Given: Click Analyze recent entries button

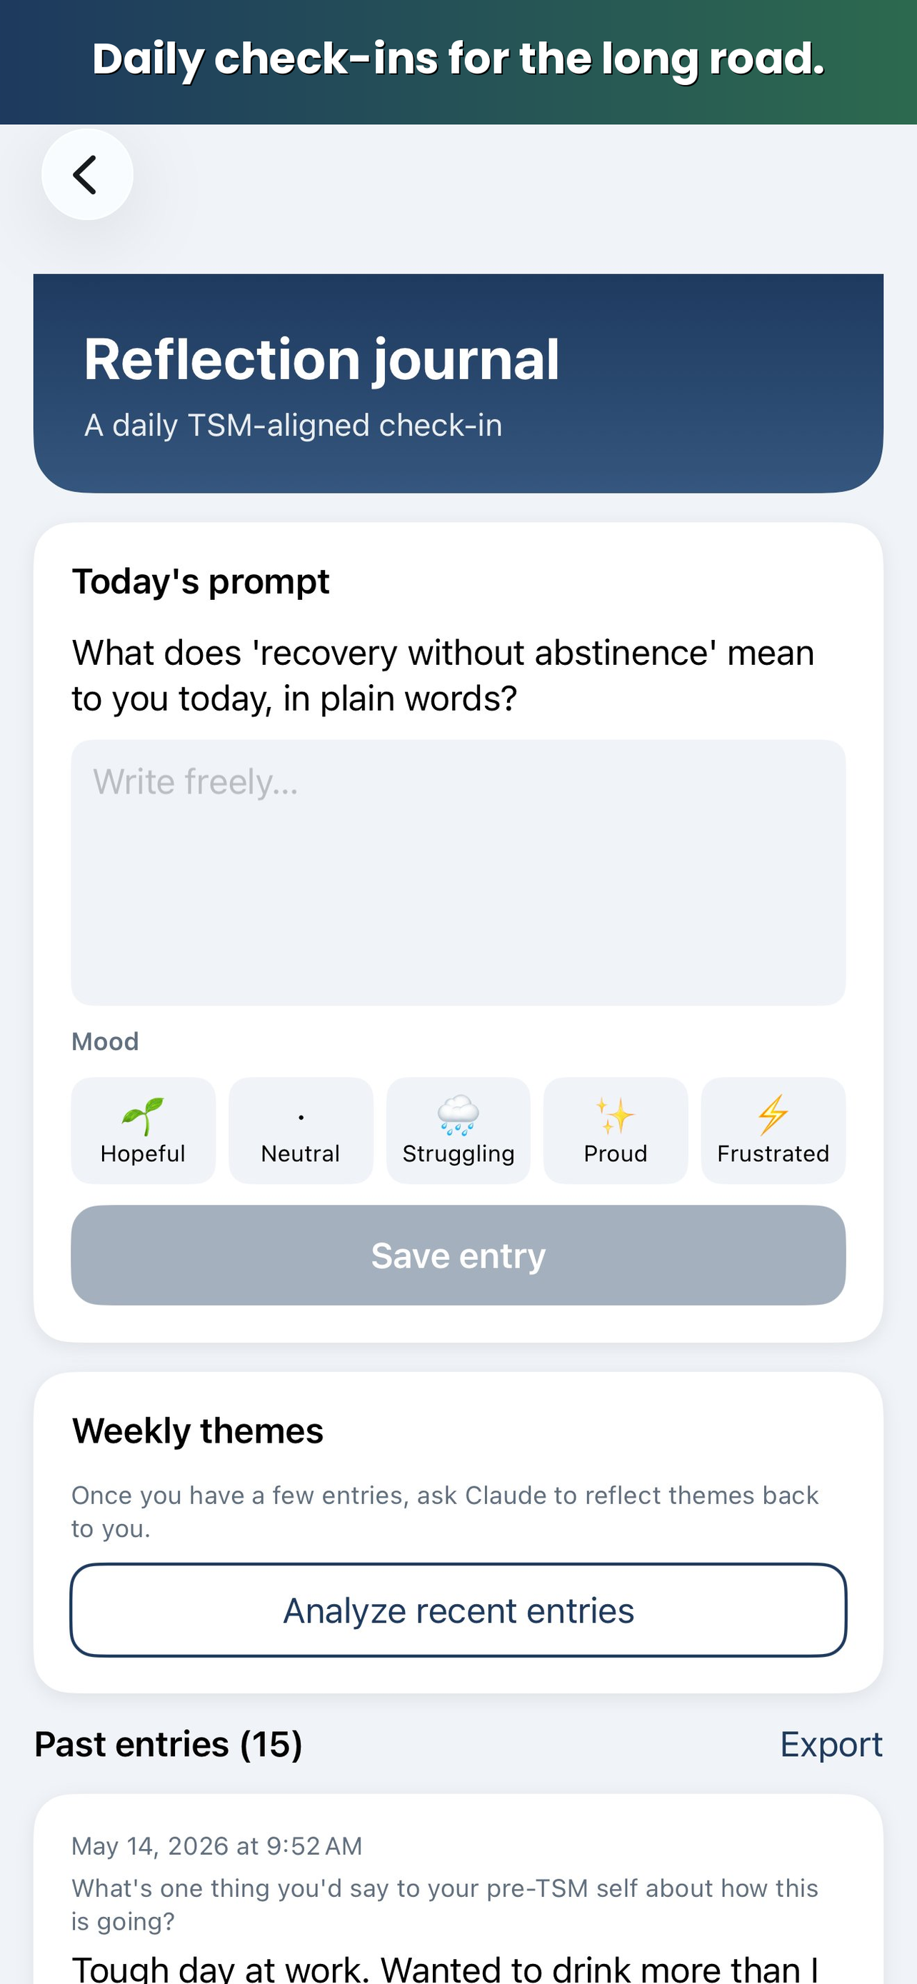Looking at the screenshot, I should tap(458, 1610).
